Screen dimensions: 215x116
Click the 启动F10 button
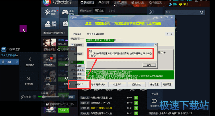coord(79,85)
